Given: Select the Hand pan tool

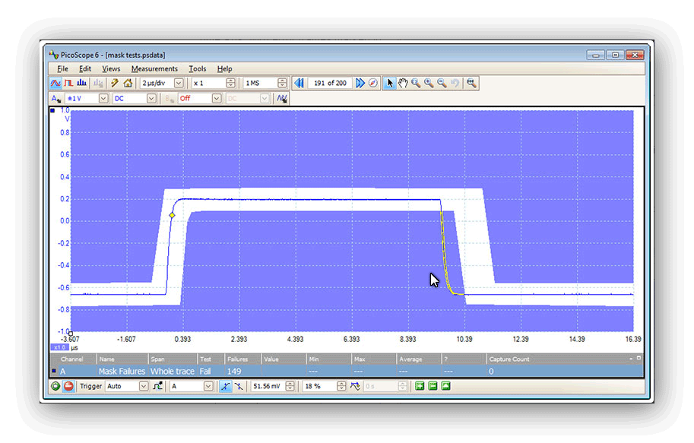Looking at the screenshot, I should click(403, 83).
